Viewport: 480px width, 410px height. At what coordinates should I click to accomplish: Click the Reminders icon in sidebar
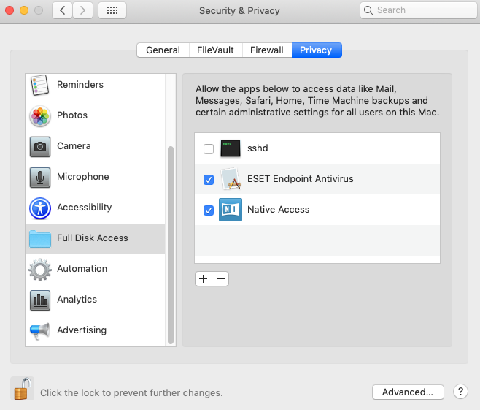[x=39, y=86]
